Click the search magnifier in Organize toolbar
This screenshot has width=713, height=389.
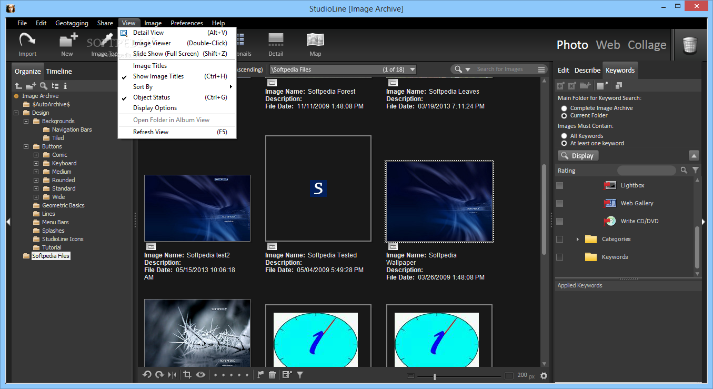[x=44, y=86]
